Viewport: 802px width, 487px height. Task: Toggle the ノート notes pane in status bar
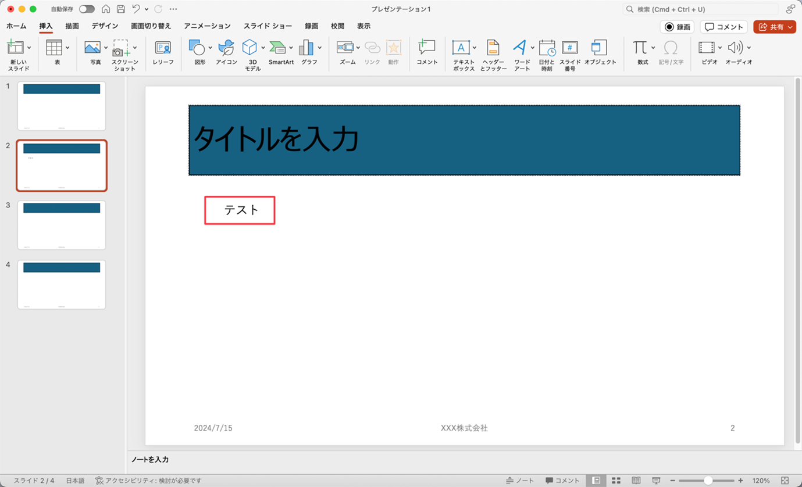point(520,481)
